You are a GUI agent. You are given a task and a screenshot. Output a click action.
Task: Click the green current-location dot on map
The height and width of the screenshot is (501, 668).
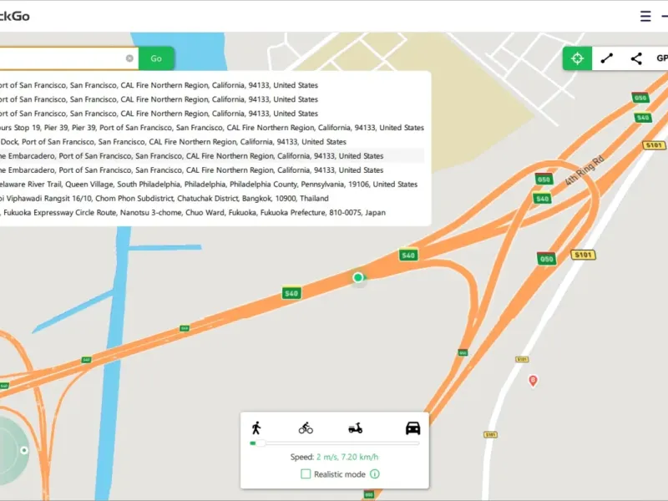[358, 277]
